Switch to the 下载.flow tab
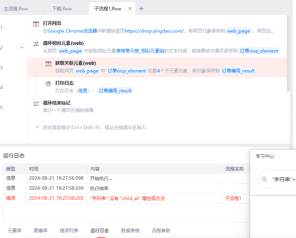The image size is (296, 238). [62, 9]
